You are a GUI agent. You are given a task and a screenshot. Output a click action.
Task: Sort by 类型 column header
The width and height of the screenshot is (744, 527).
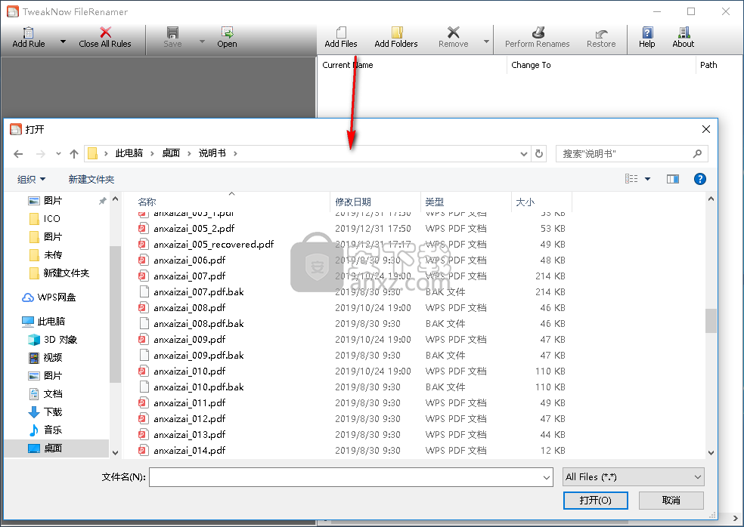[x=435, y=202]
